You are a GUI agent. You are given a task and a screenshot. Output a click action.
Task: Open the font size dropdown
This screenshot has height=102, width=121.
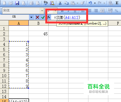[55, 11]
